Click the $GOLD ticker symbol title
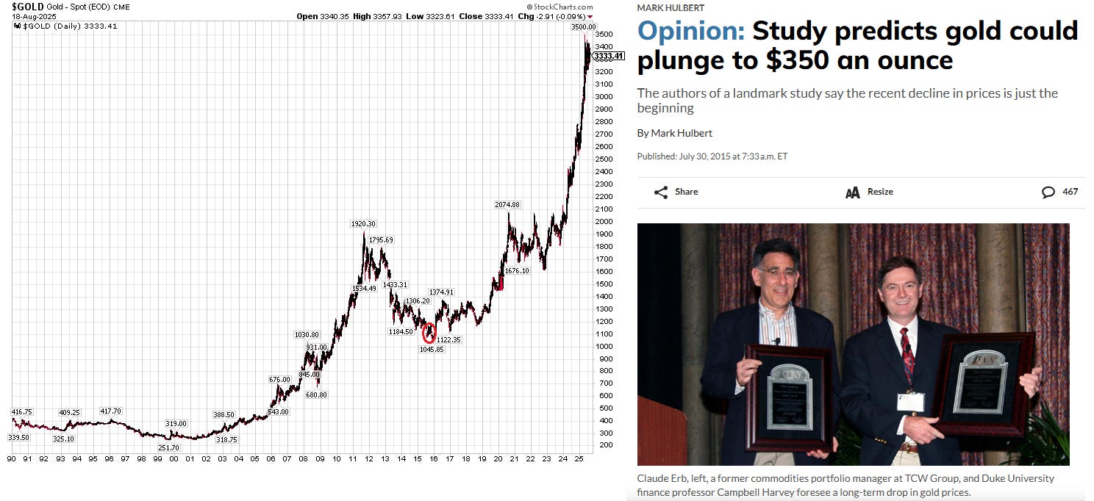 coord(29,6)
